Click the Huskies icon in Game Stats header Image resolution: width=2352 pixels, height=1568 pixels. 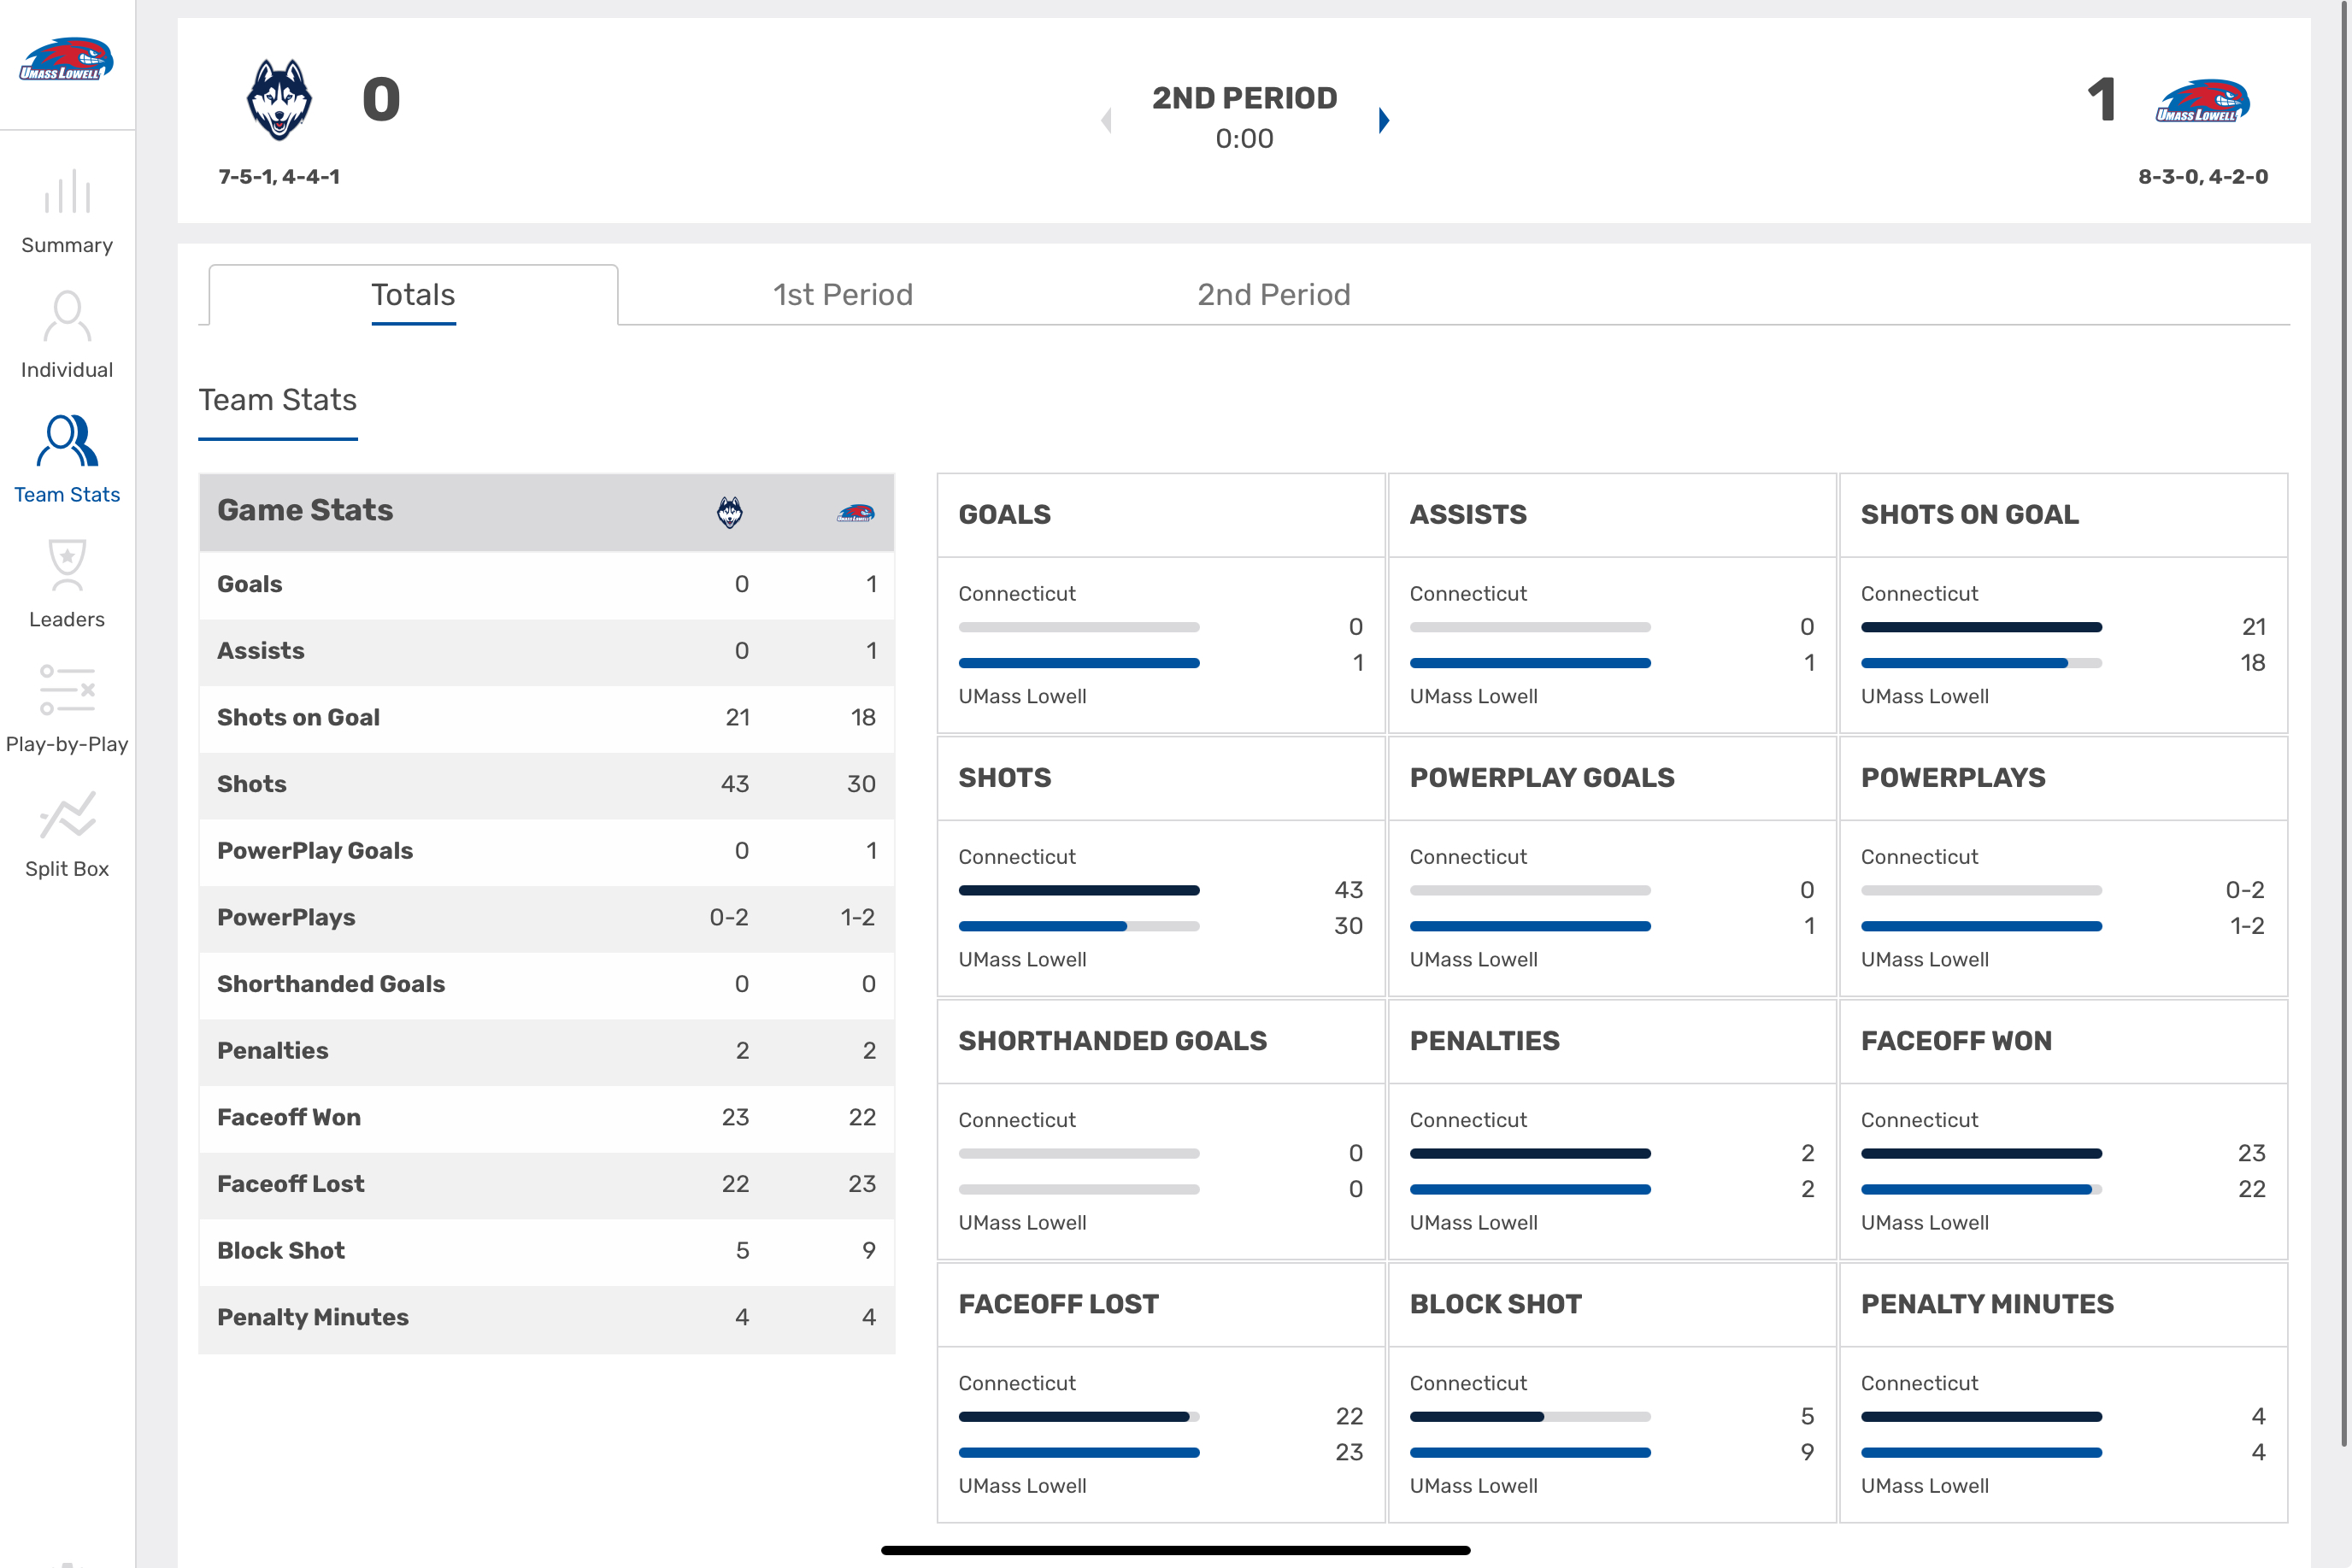(730, 512)
